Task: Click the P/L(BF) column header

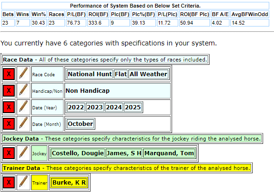Action: tap(76, 14)
